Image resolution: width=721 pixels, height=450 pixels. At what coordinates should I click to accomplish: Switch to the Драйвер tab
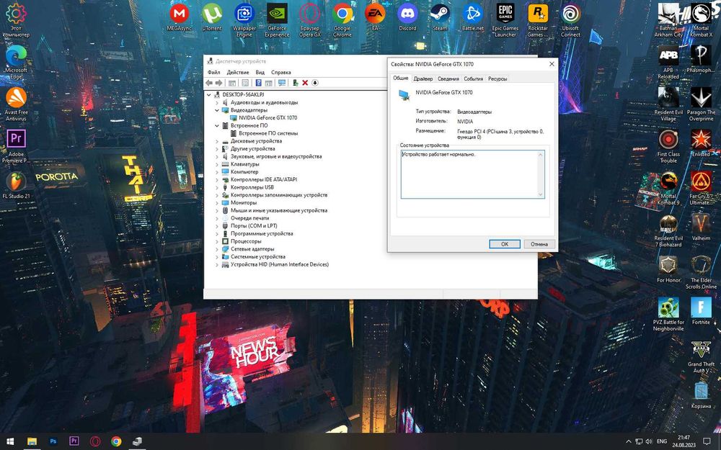423,78
